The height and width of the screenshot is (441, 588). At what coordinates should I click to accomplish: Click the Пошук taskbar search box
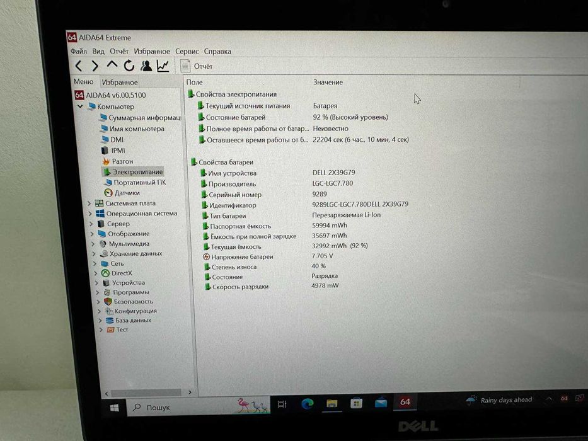198,406
